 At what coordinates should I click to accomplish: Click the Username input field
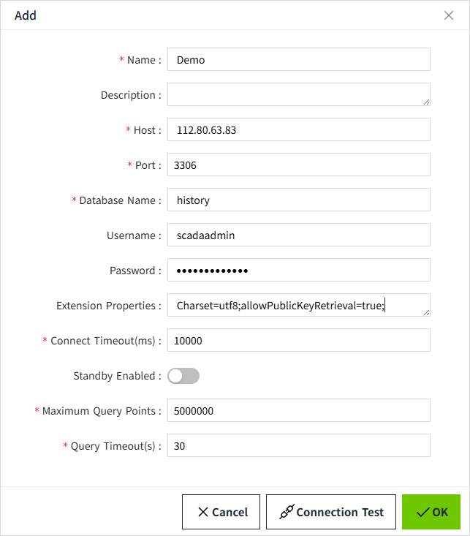click(298, 235)
